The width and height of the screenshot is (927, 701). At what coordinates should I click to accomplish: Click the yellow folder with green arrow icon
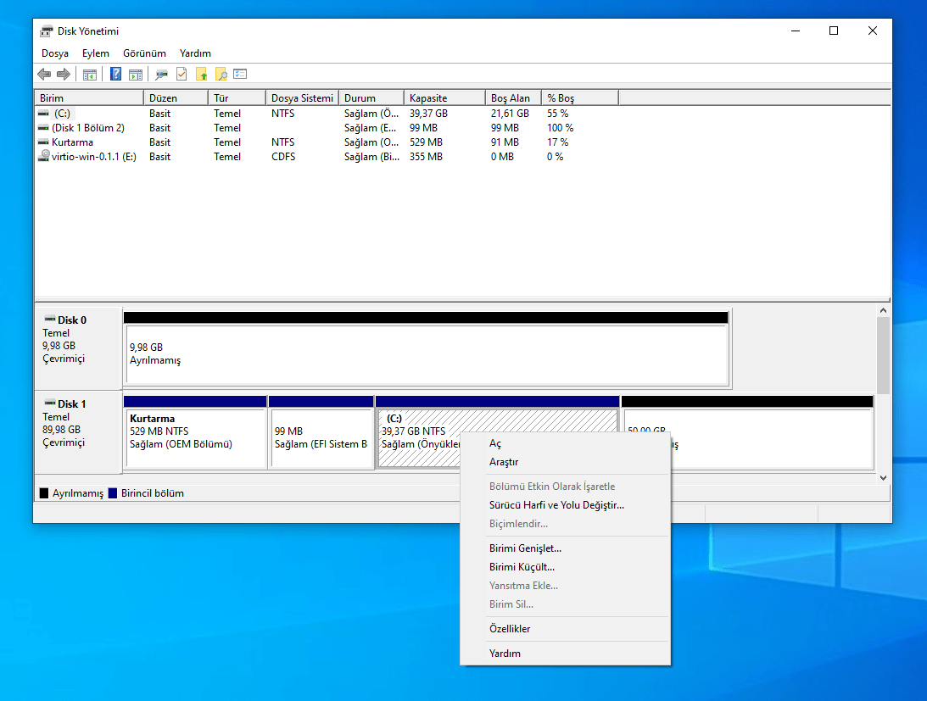202,75
